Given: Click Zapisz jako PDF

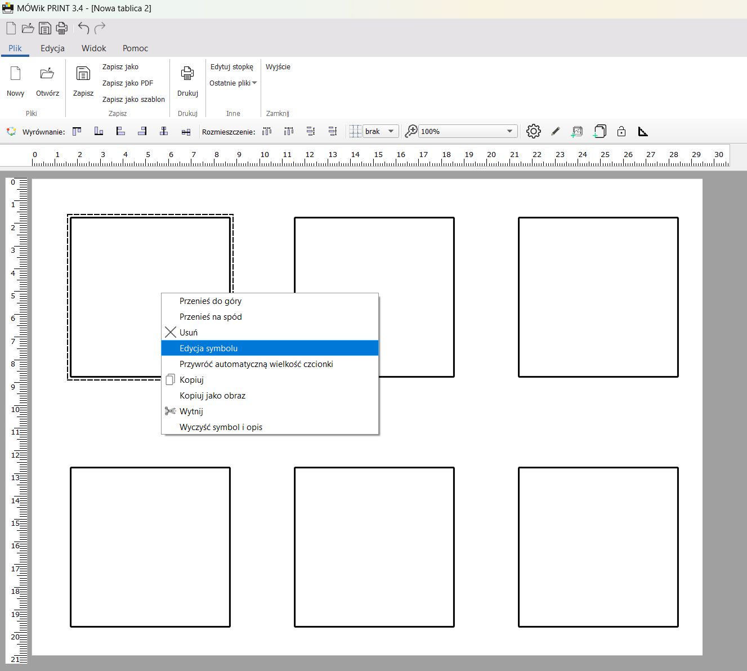Looking at the screenshot, I should pyautogui.click(x=128, y=83).
